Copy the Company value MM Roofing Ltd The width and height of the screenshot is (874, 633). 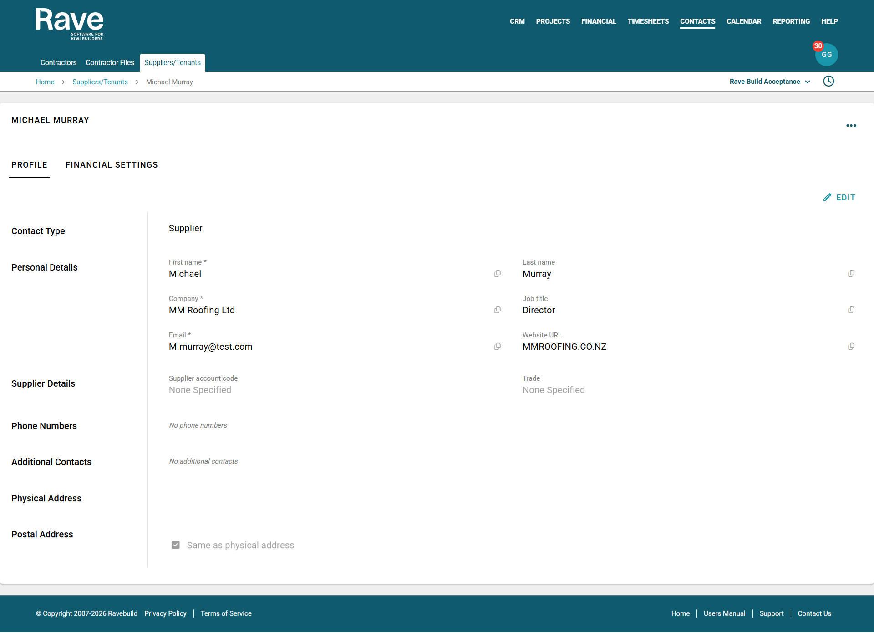pos(498,310)
